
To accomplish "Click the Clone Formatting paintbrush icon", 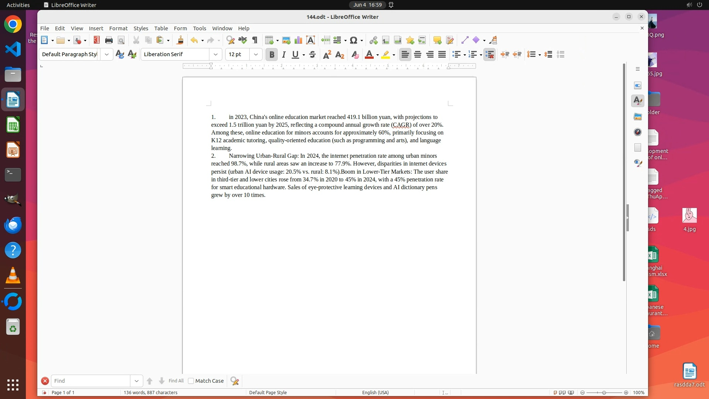I will 180,40.
